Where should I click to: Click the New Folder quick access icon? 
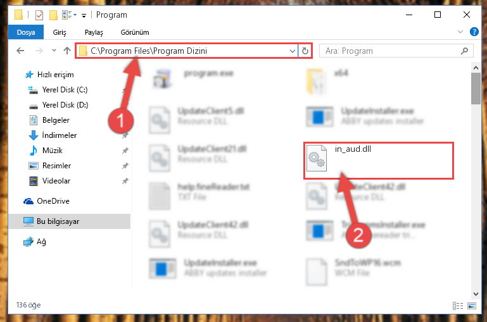(x=53, y=15)
